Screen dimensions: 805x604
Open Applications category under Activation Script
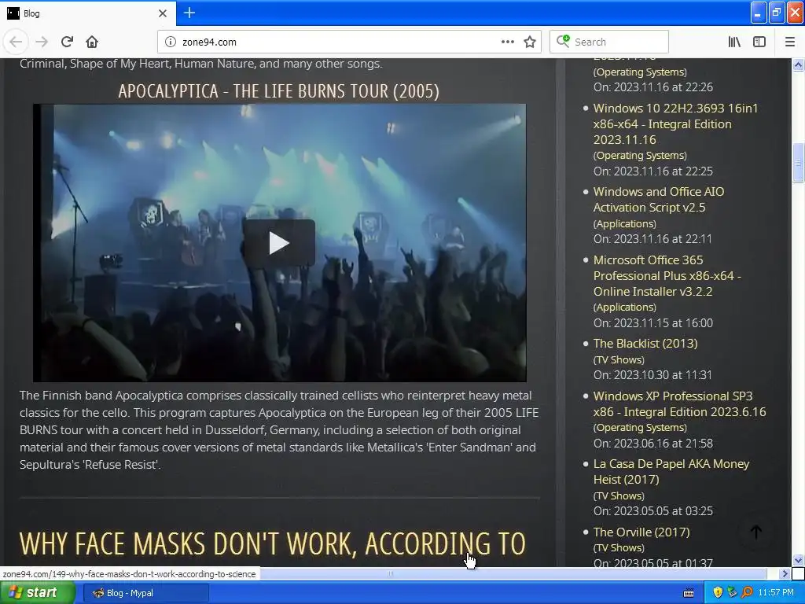click(625, 223)
